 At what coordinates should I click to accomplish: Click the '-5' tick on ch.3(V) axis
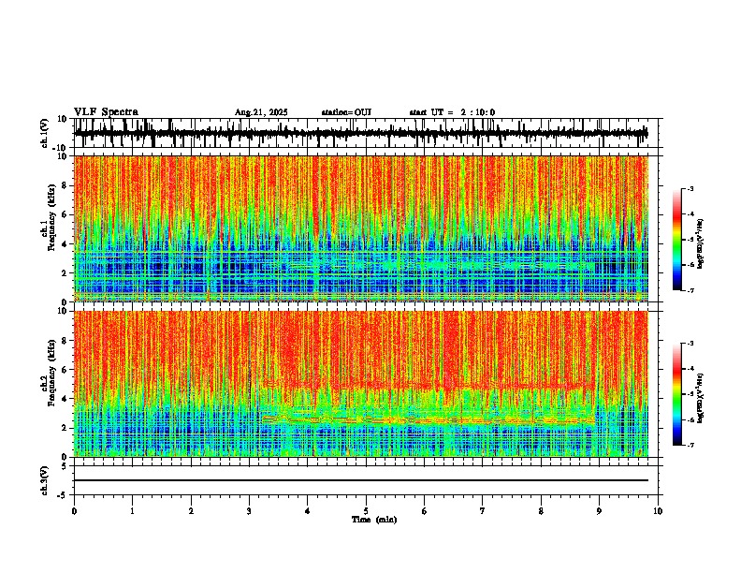[x=64, y=495]
